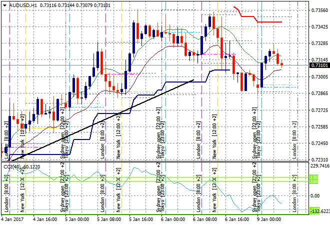Viewport: 330px width, 225px height.
Task: Click the 0.73560 price axis label
Action: pyautogui.click(x=319, y=10)
